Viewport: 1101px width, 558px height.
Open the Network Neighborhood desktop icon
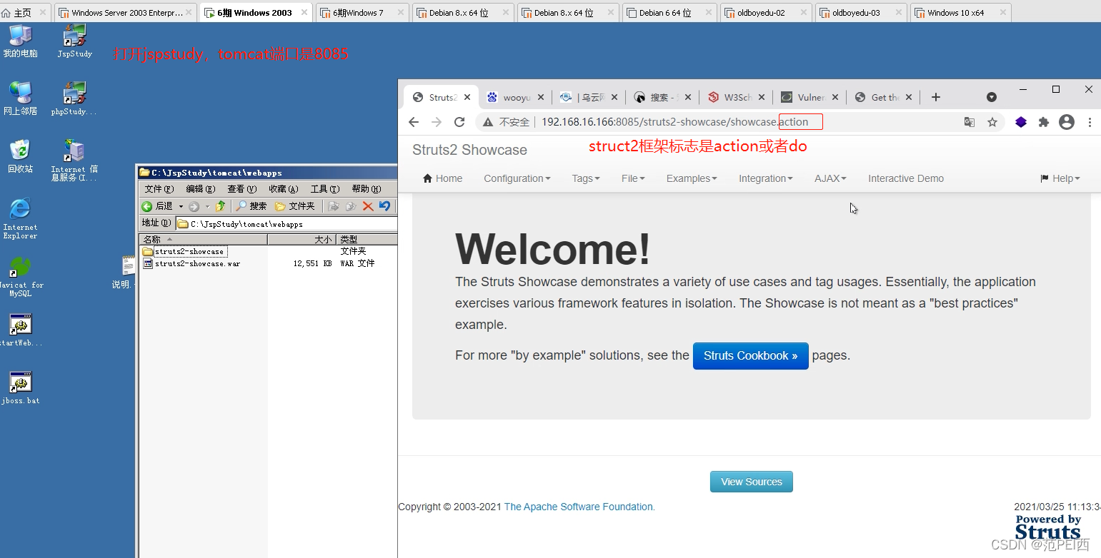point(20,98)
